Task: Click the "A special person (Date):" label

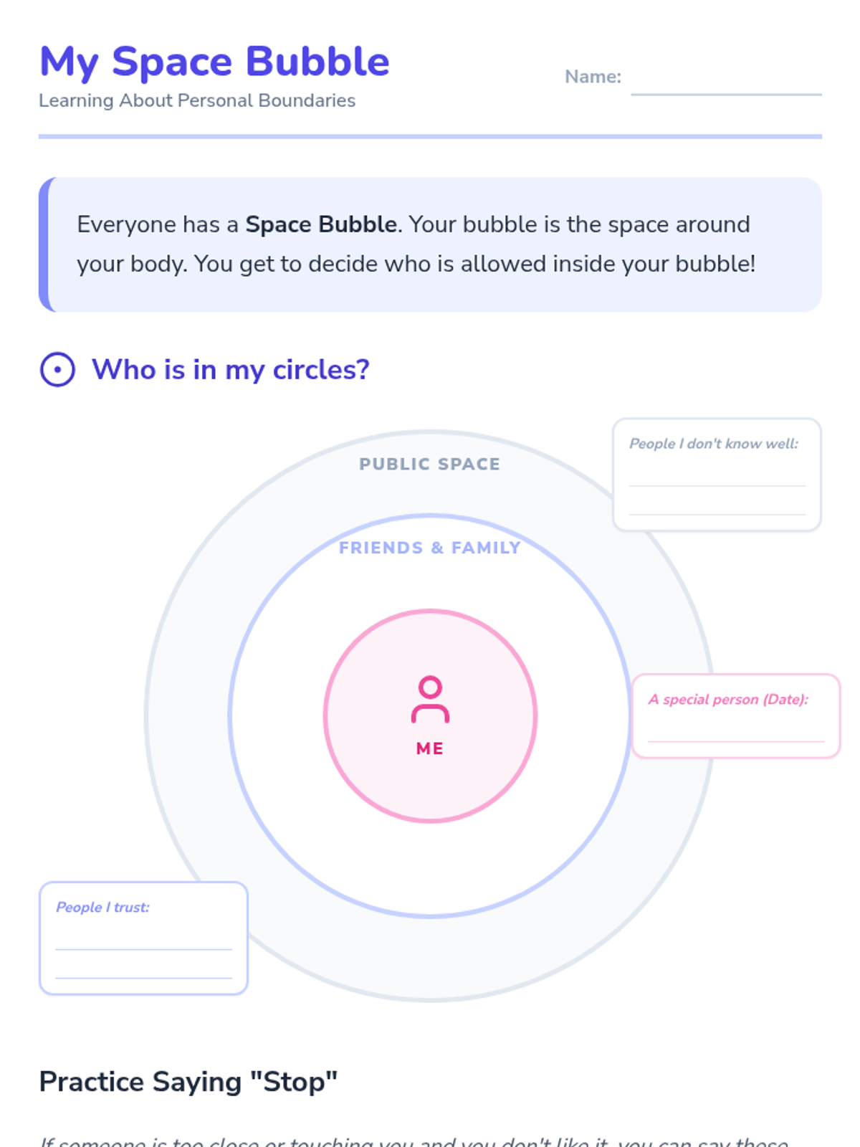Action: (x=728, y=700)
